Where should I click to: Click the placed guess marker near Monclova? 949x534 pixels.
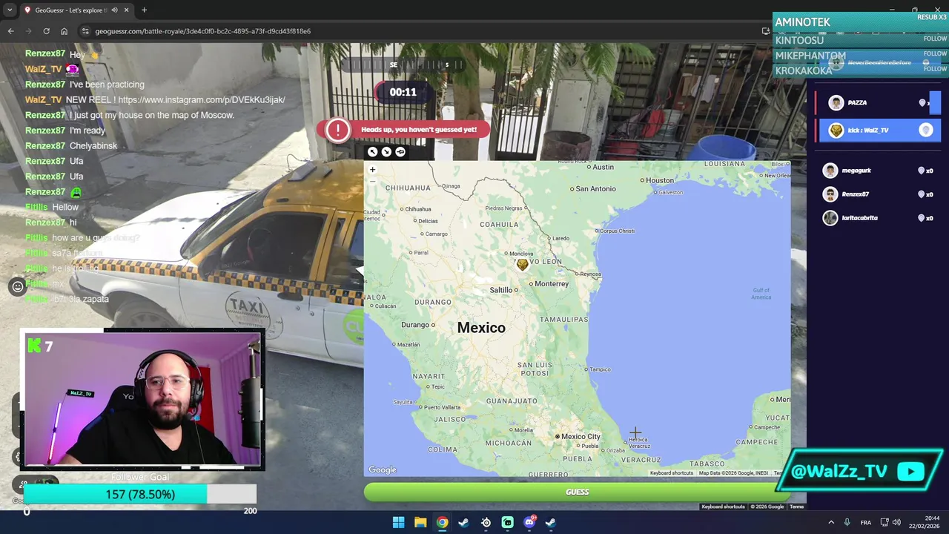coord(523,263)
